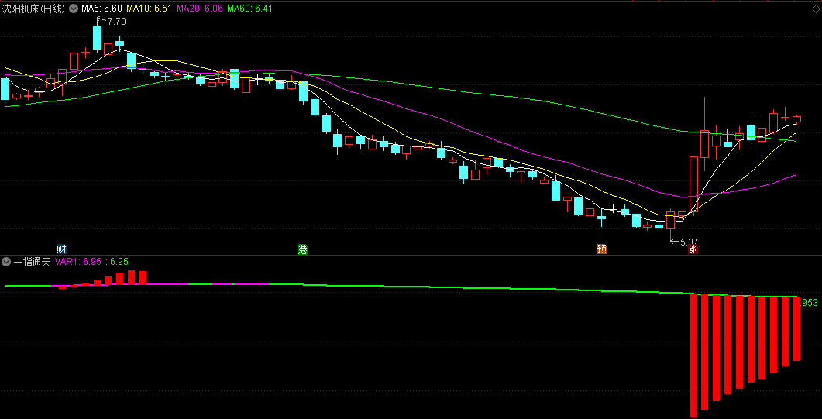Select the MA5: 6.60 label
The width and height of the screenshot is (822, 419).
[101, 9]
